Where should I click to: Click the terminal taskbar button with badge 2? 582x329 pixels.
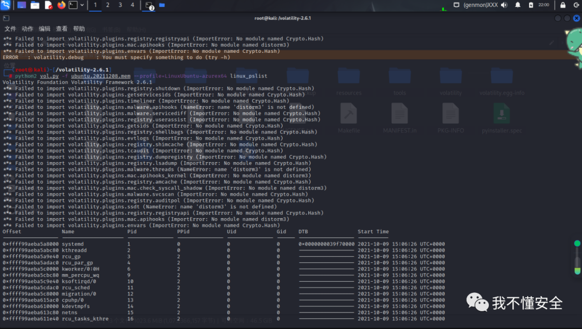pyautogui.click(x=149, y=5)
